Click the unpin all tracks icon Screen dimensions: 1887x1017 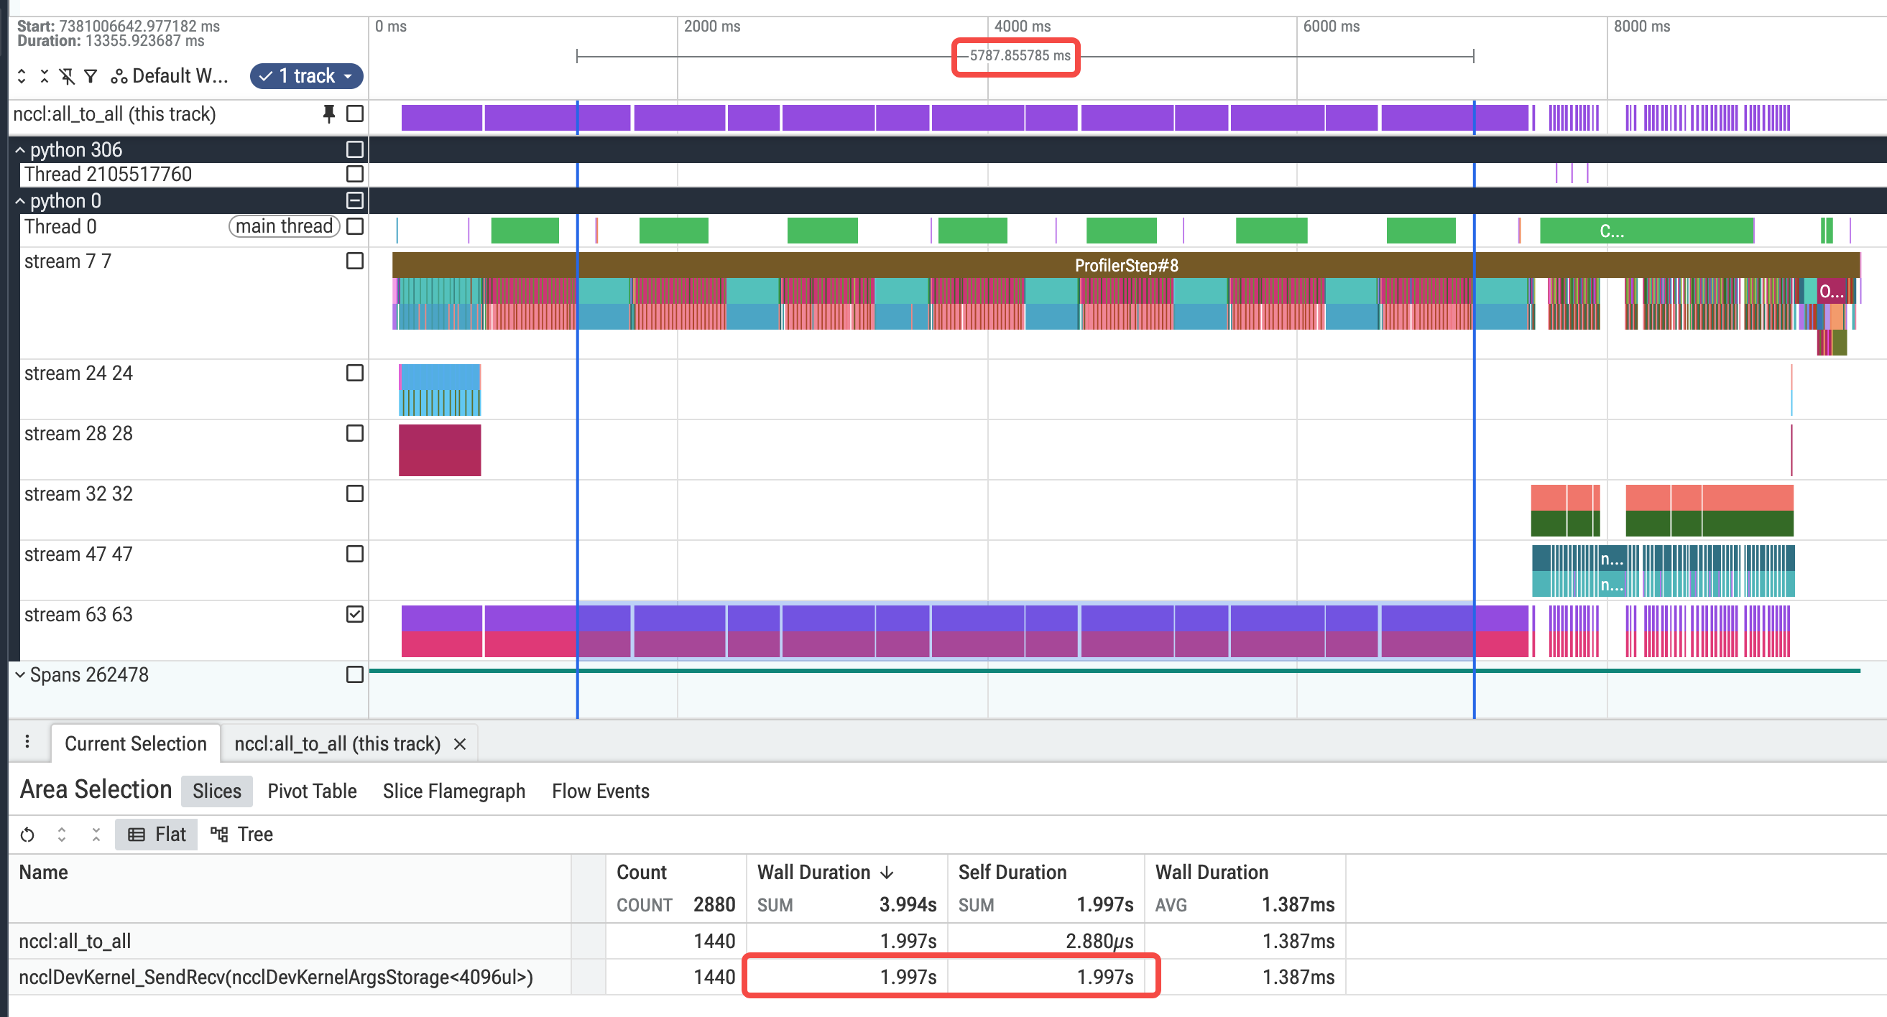click(x=68, y=75)
